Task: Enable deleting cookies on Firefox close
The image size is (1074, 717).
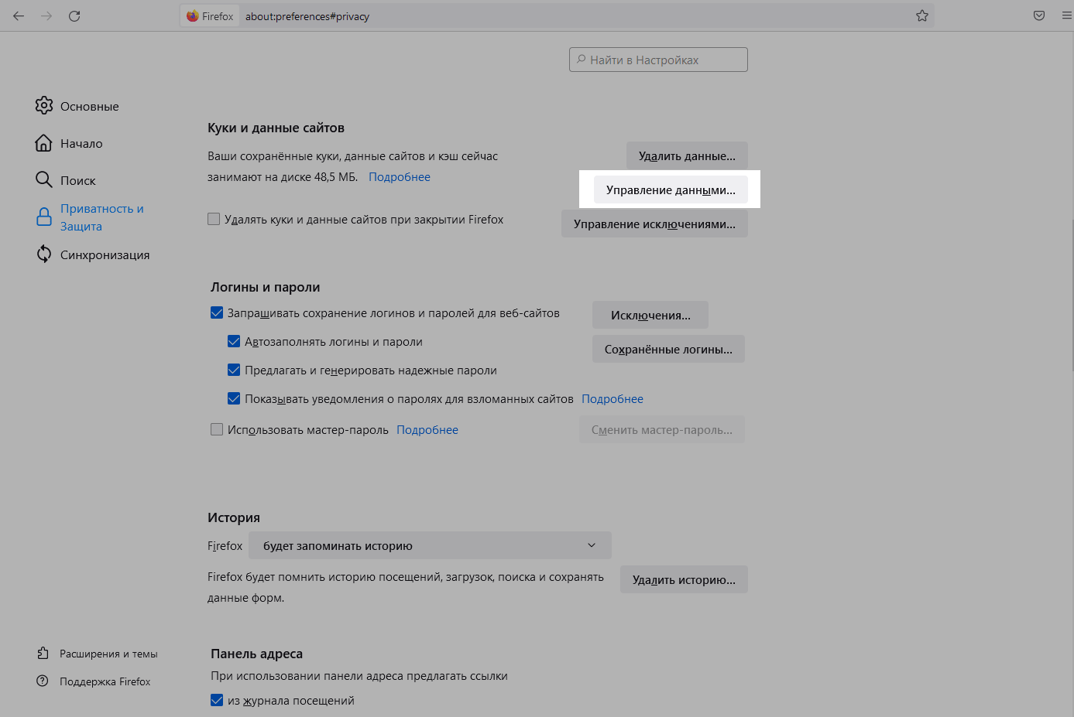Action: click(x=214, y=219)
